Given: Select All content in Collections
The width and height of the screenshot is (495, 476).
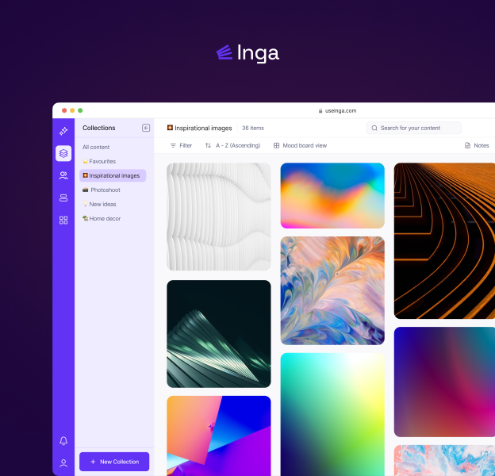Looking at the screenshot, I should click(96, 147).
